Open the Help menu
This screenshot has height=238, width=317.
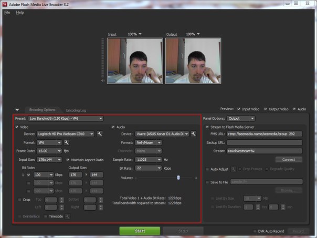coord(20,13)
